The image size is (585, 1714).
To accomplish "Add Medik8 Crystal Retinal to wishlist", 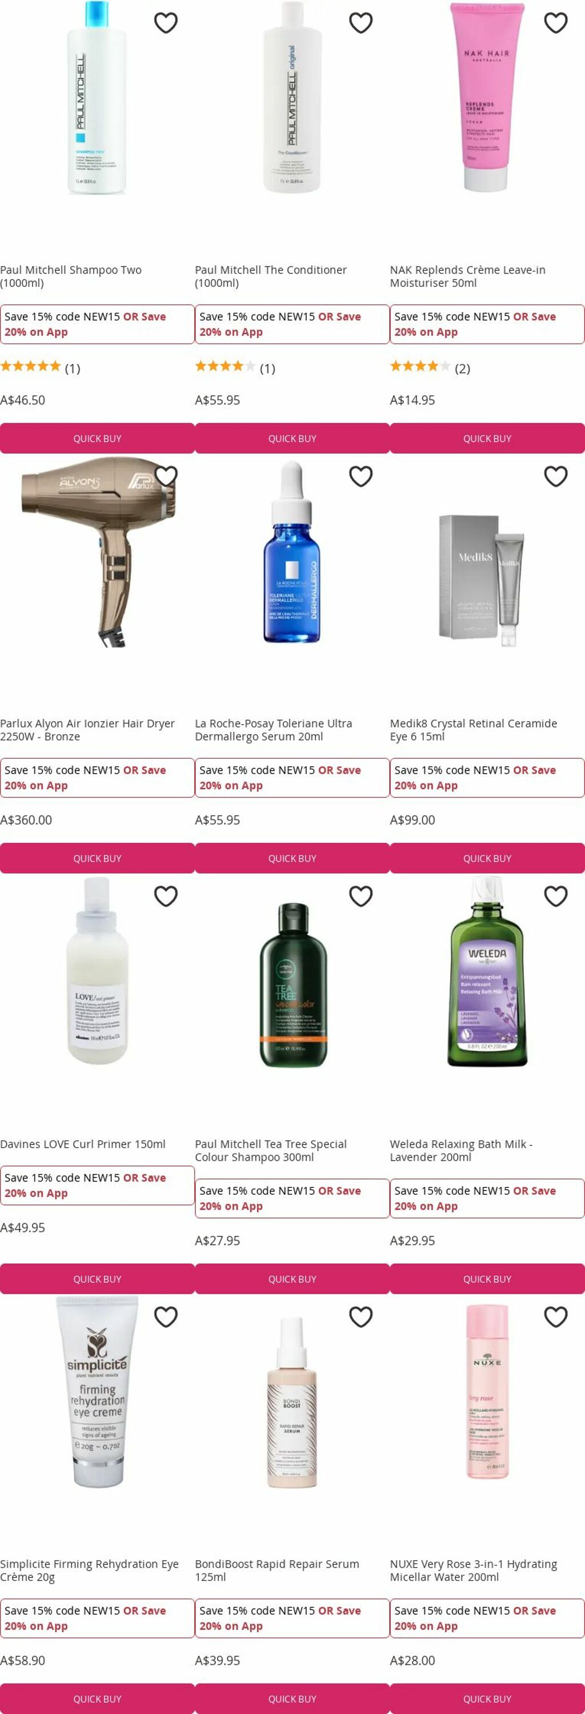I will point(556,476).
